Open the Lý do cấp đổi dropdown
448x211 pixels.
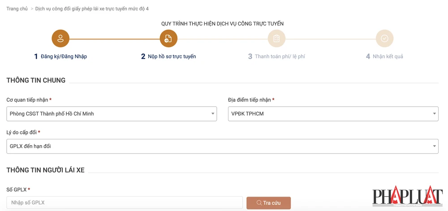pyautogui.click(x=222, y=146)
